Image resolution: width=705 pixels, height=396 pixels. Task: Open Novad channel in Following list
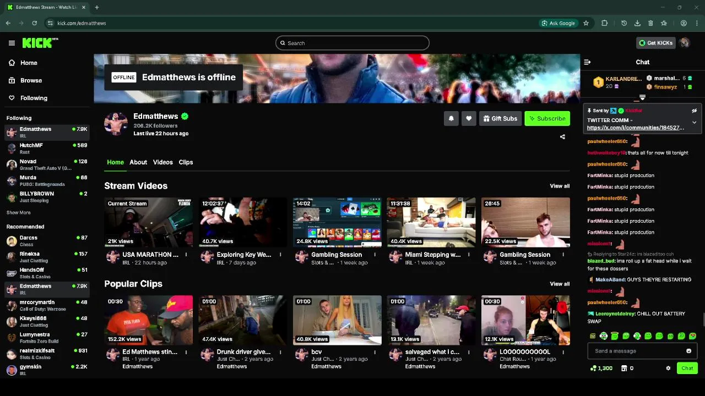pos(47,164)
